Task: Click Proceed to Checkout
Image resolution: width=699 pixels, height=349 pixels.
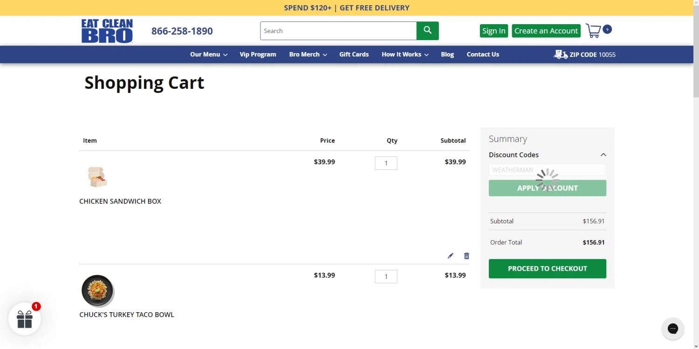Action: click(x=548, y=268)
